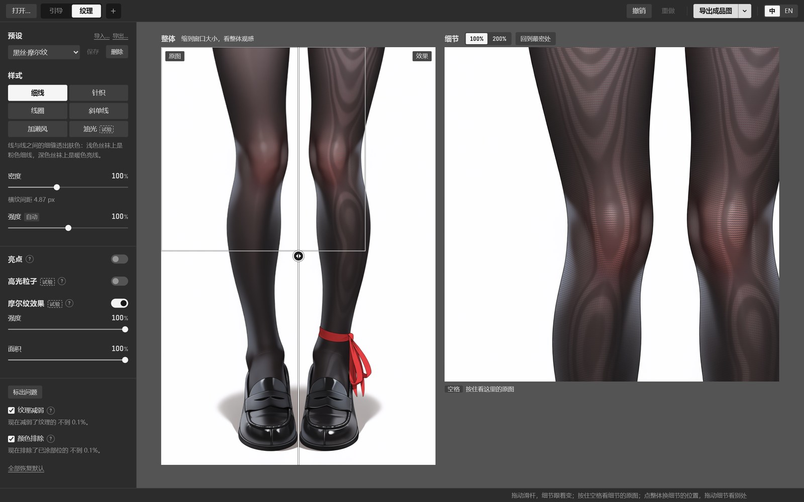
Task: Click the before/after comparison slider handle
Action: (298, 256)
